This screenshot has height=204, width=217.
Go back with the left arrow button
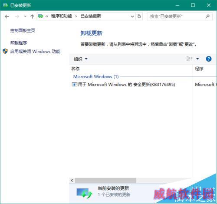(x=7, y=16)
